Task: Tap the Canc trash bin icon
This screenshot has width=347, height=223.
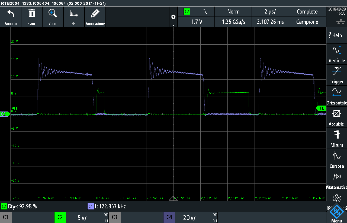Action: click(x=32, y=13)
